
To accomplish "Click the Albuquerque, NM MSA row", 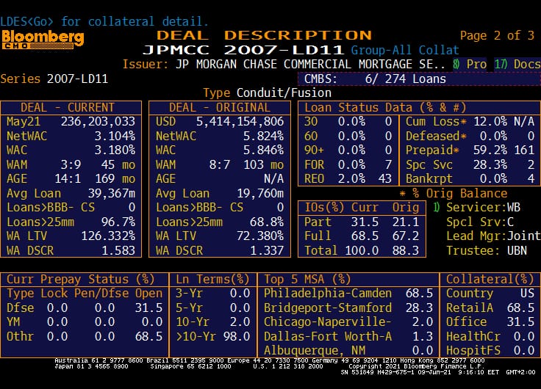I will point(348,351).
